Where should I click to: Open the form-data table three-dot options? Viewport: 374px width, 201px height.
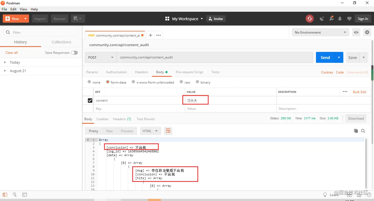point(345,91)
